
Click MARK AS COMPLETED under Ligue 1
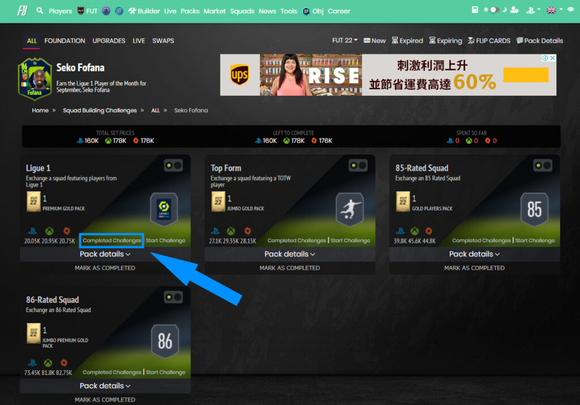[x=105, y=268]
